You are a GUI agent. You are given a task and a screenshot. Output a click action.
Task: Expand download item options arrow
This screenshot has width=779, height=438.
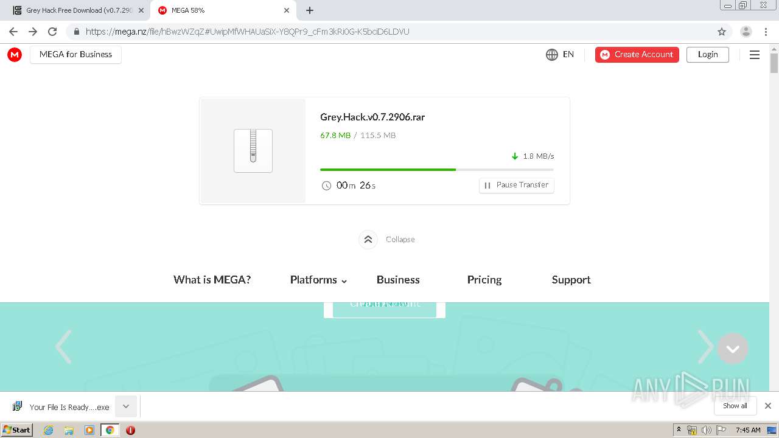coord(126,406)
